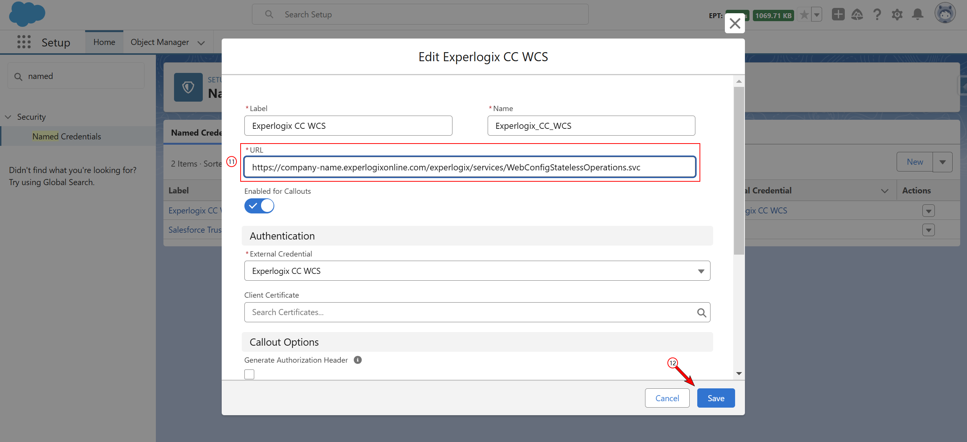Click into the URL input field
Image resolution: width=967 pixels, height=442 pixels.
470,167
